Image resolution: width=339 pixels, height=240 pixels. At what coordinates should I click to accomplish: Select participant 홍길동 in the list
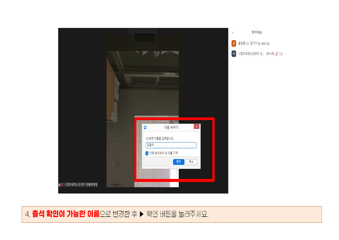pyautogui.click(x=254, y=44)
